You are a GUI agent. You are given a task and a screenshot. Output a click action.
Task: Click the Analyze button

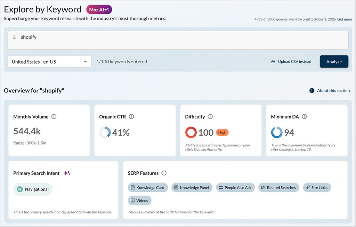click(x=334, y=62)
